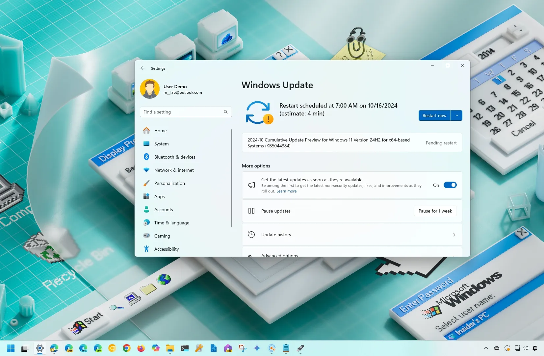Click the megaphone icon for latest updates

251,185
